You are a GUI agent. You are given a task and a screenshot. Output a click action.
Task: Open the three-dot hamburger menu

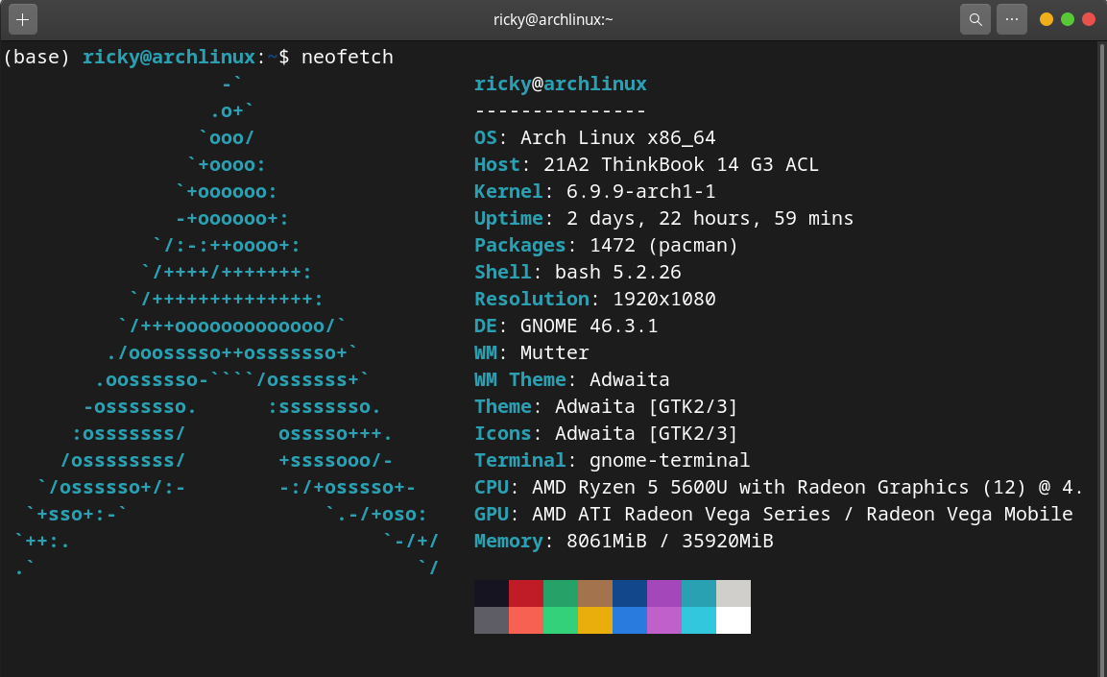(x=1012, y=19)
